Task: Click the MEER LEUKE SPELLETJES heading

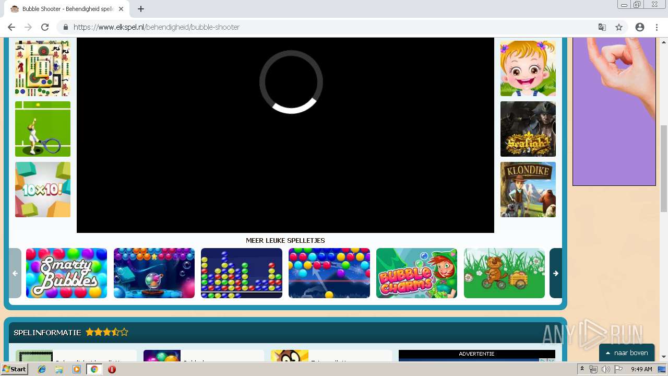Action: coord(285,241)
